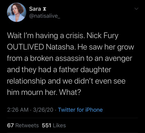Click the word relationship in the tweet

(26, 81)
